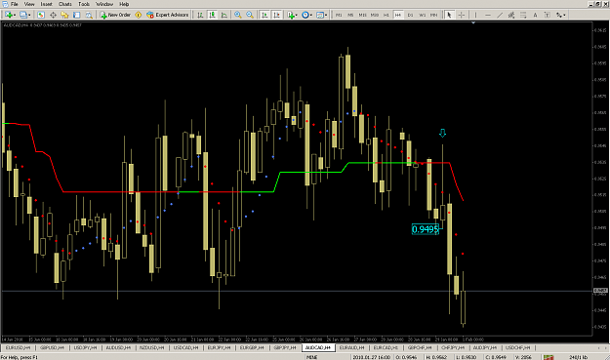The width and height of the screenshot is (610, 360).
Task: Open the Periods clock icon
Action: pyautogui.click(x=305, y=15)
